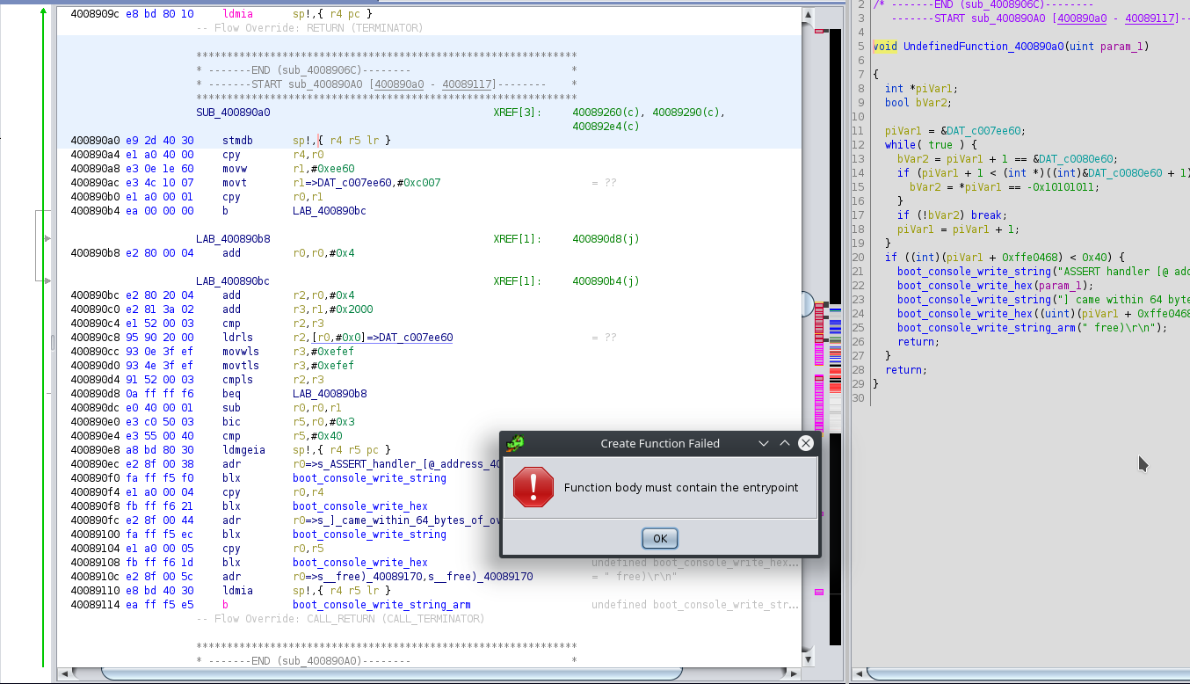Click the upper jump-flow arrow marker in the listing margin
The height and width of the screenshot is (684, 1190).
tap(47, 237)
